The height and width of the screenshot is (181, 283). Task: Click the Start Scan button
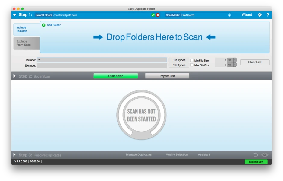(x=116, y=76)
